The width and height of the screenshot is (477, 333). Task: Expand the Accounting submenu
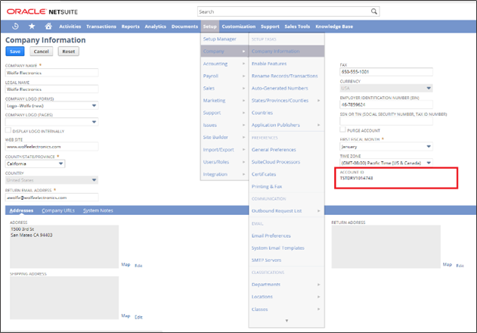(x=225, y=64)
